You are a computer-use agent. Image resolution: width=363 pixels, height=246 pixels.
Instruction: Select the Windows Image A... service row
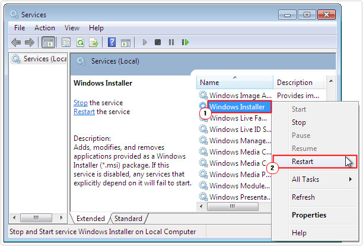240,95
